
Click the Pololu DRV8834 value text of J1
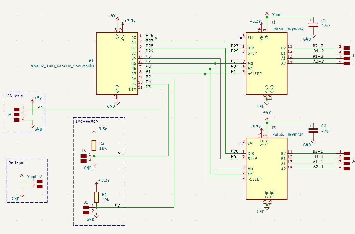pos(288,29)
